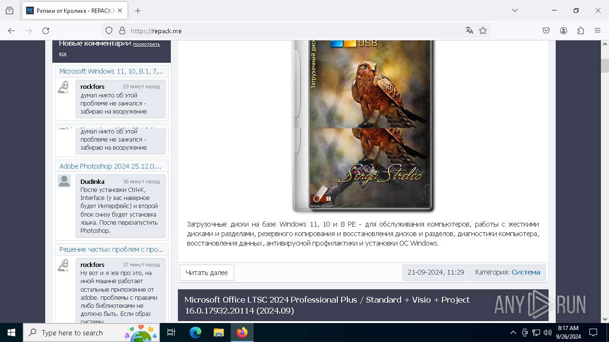Open network tray icon
609x342 pixels.
point(536,332)
